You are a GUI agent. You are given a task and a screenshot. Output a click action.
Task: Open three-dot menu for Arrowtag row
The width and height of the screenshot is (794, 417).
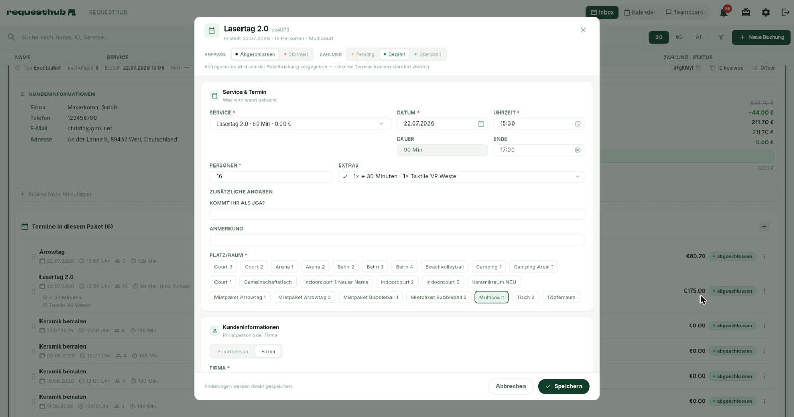click(x=764, y=256)
